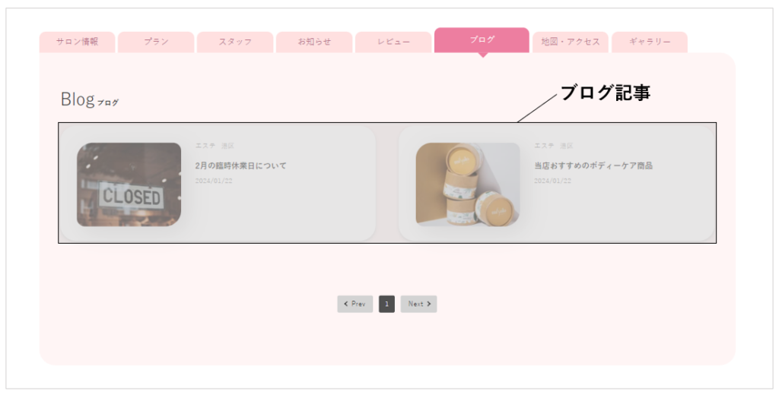This screenshot has width=779, height=394.
Task: Switch to the ギャラリー tab
Action: [650, 42]
